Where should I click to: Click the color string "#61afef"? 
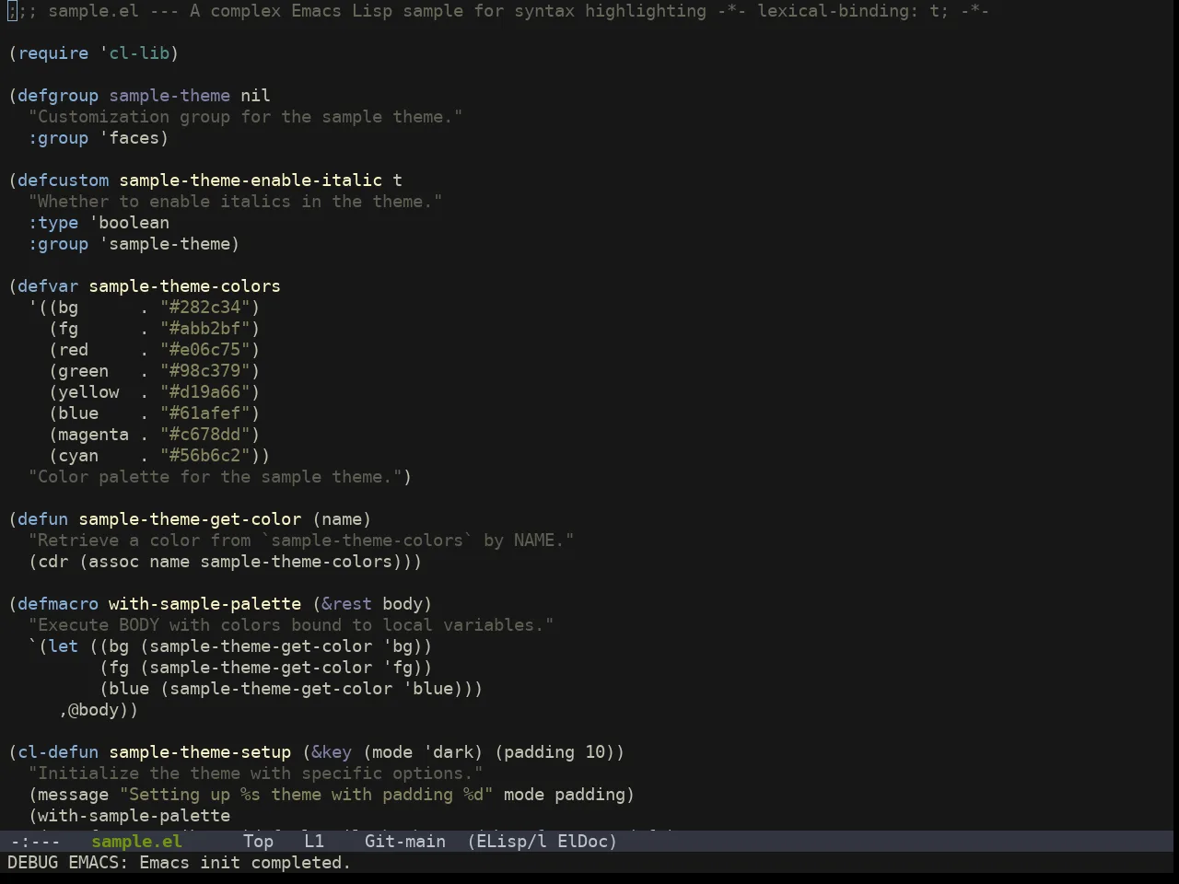tap(205, 413)
